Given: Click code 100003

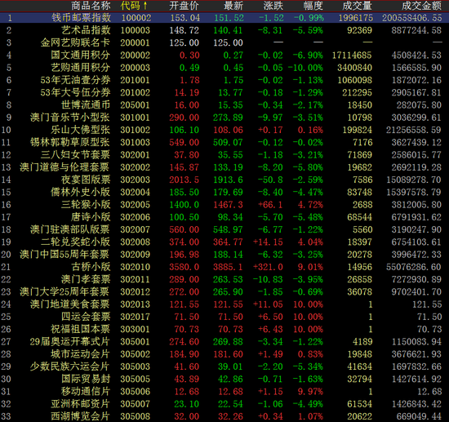Looking at the screenshot, I should (x=136, y=30).
